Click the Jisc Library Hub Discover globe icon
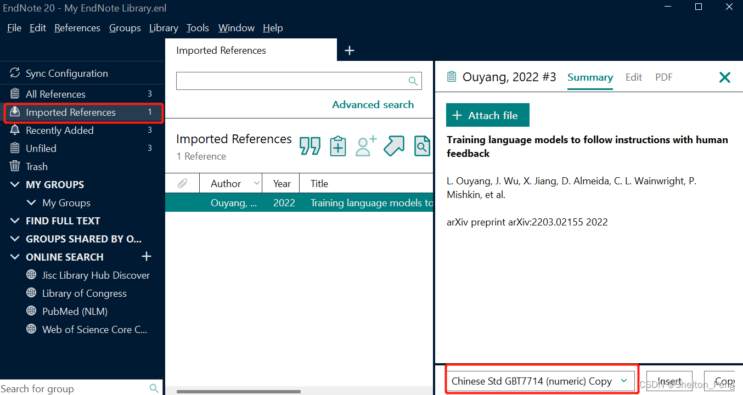743x395 pixels. pyautogui.click(x=32, y=275)
